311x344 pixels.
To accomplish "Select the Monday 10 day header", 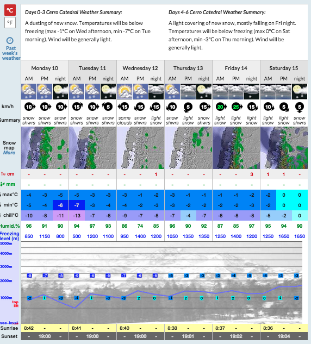I will point(45,68).
